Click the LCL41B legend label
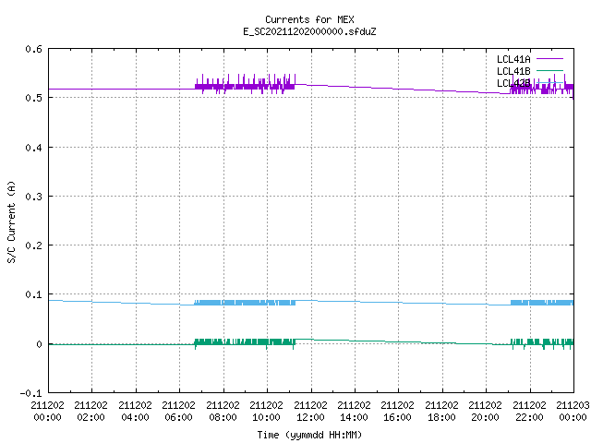Screen dimensions: 591x443 click(x=513, y=71)
